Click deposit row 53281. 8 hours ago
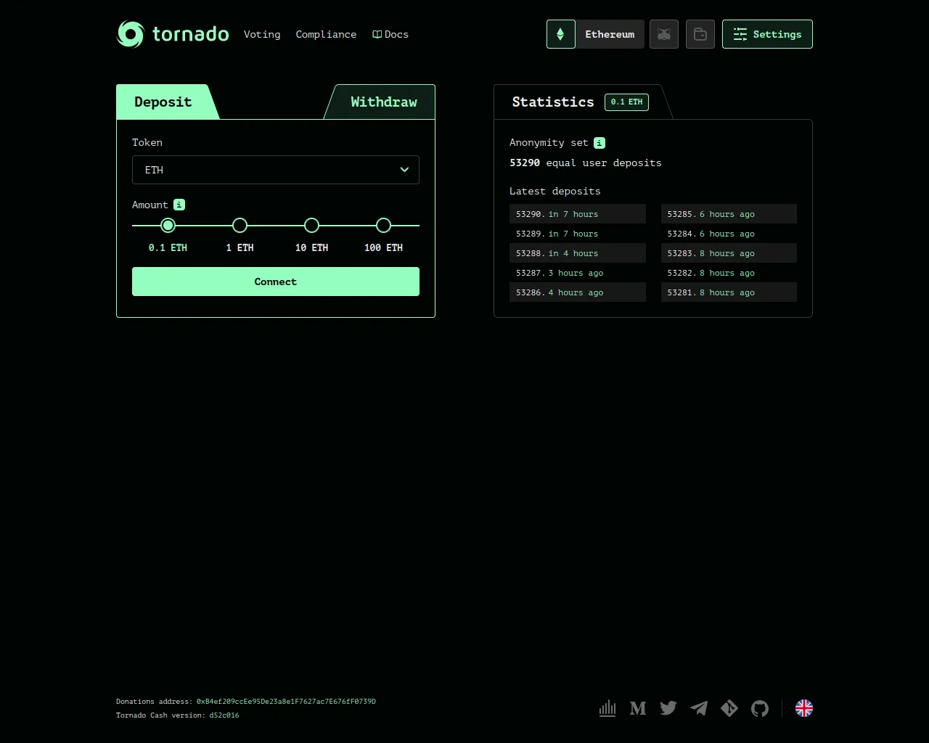This screenshot has width=929, height=743. pyautogui.click(x=729, y=292)
